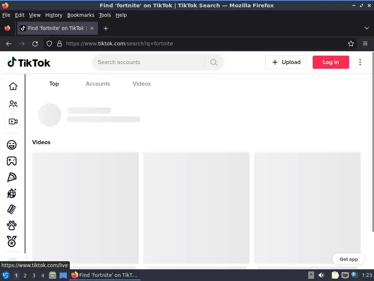
Task: Click the tracking protection shield icon
Action: click(49, 44)
